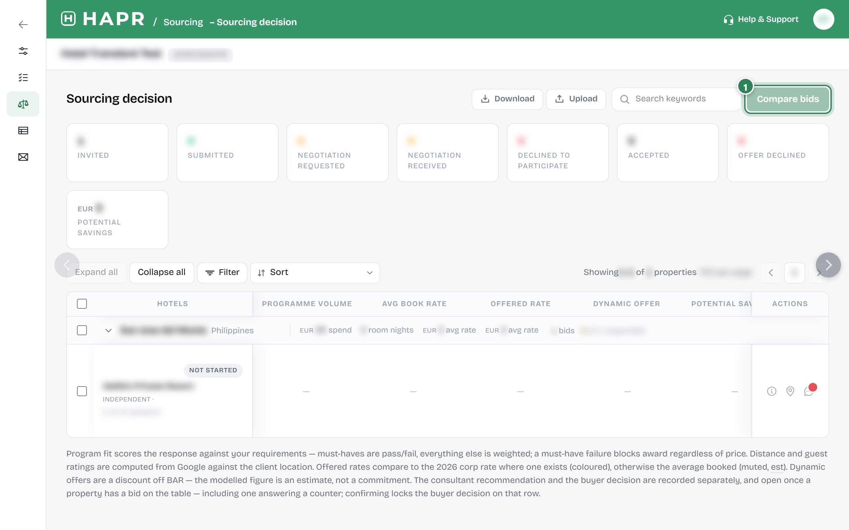This screenshot has width=849, height=530.
Task: Select the Sourcing breadcrumb link
Action: tap(183, 22)
